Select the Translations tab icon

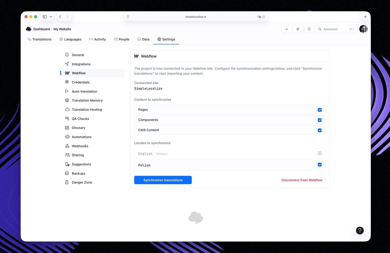29,39
